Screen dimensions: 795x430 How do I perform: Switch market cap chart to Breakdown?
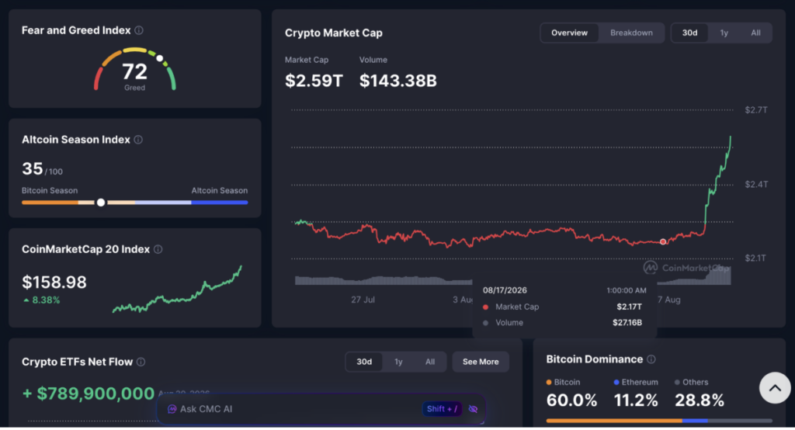click(631, 33)
